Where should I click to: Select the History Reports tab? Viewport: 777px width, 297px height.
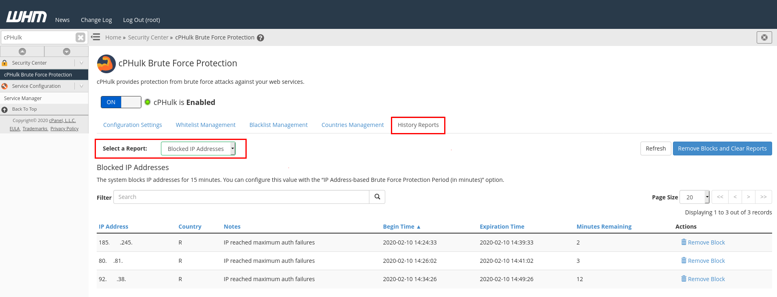point(418,125)
